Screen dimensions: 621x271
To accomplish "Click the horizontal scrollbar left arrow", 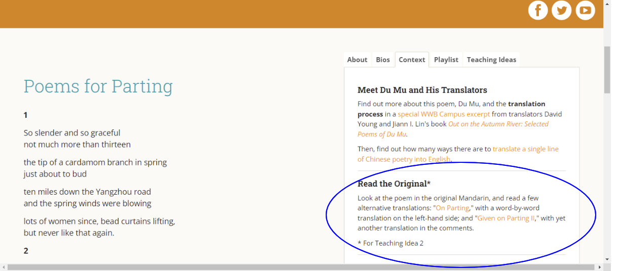I will (4, 267).
